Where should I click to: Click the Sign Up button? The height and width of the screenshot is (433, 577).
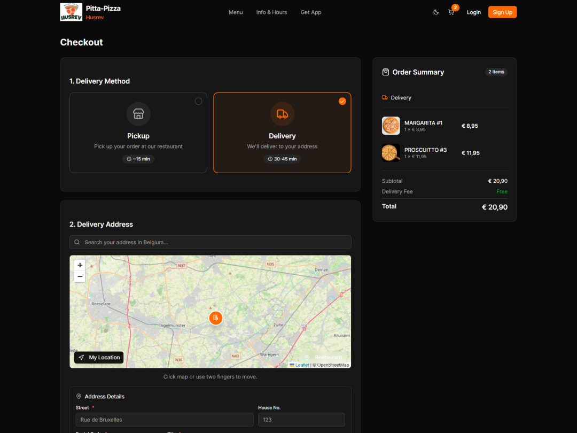pyautogui.click(x=502, y=12)
